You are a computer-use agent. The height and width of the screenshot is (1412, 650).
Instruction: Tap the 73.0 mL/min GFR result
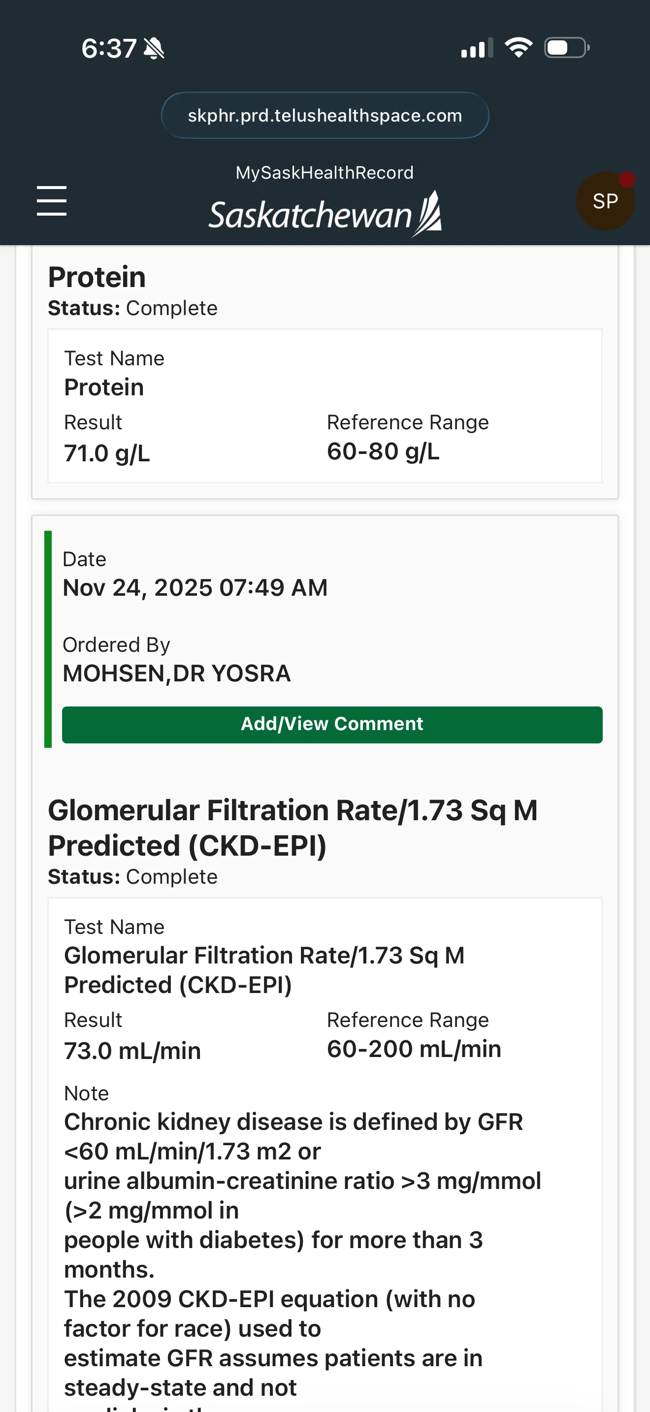click(132, 1051)
